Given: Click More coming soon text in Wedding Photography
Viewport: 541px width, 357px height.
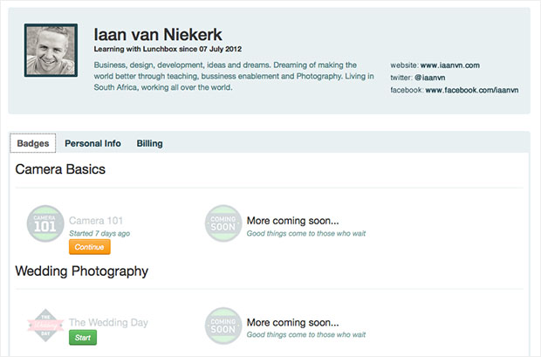Looking at the screenshot, I should (292, 322).
